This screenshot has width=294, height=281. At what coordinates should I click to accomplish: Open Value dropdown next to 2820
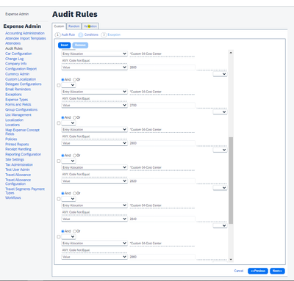[x=94, y=181]
